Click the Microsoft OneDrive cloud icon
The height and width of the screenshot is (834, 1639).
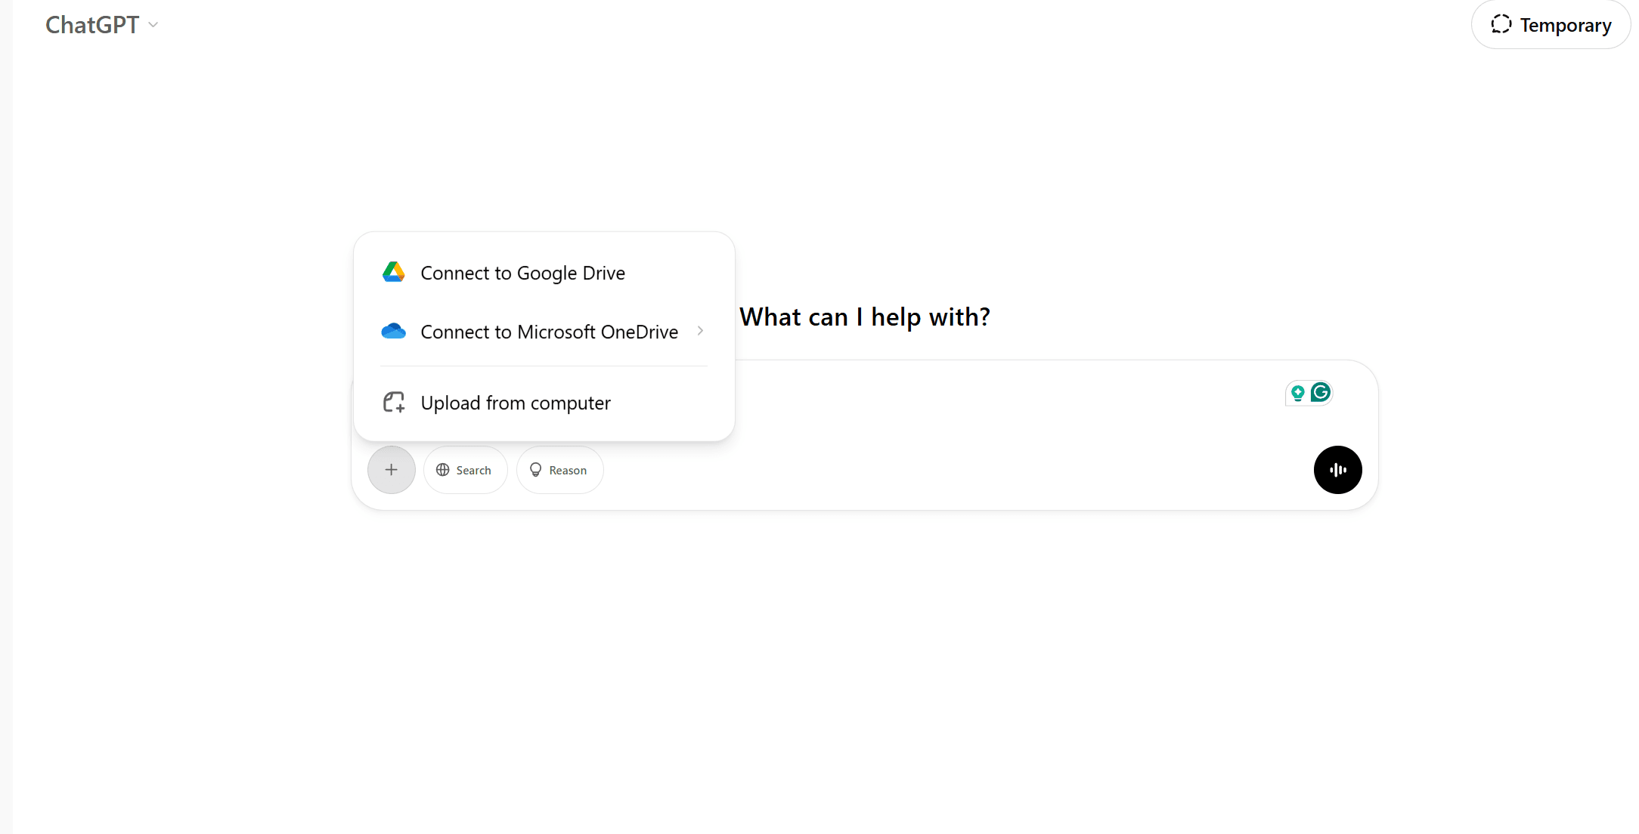[392, 331]
